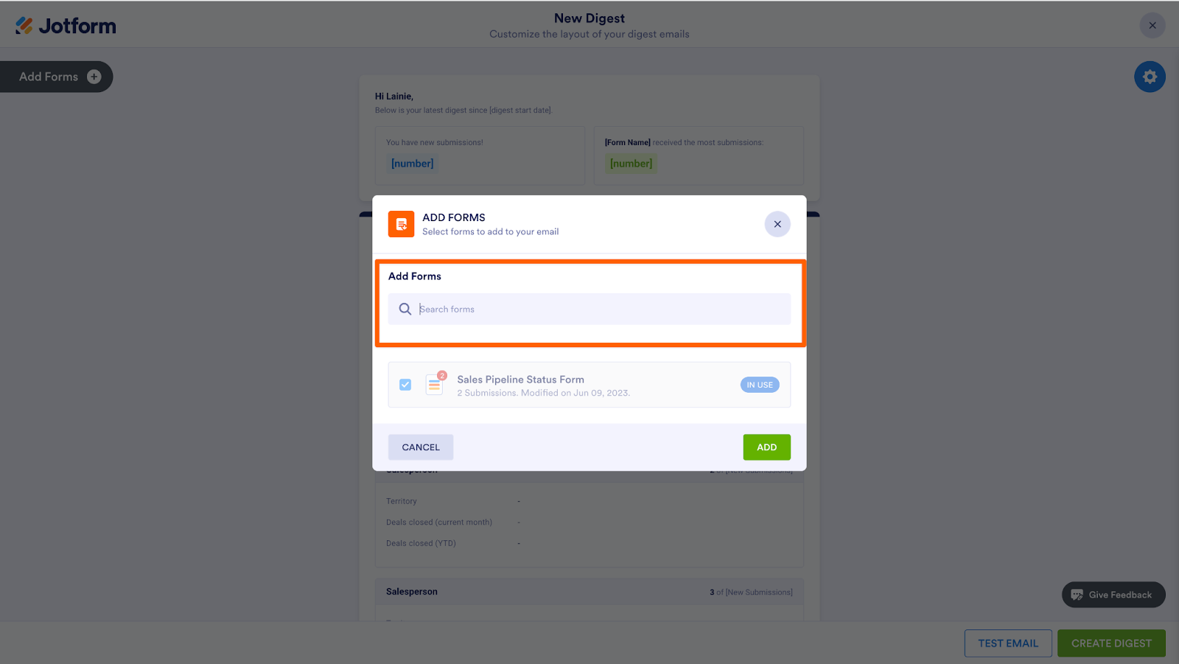Click the plus icon beside Add Forms
The image size is (1179, 664).
point(94,77)
